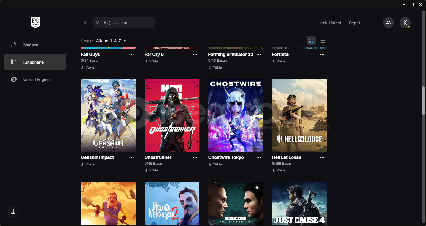This screenshot has height=226, width=426.
Task: Click the Mağazada ara search field
Action: [x=124, y=23]
